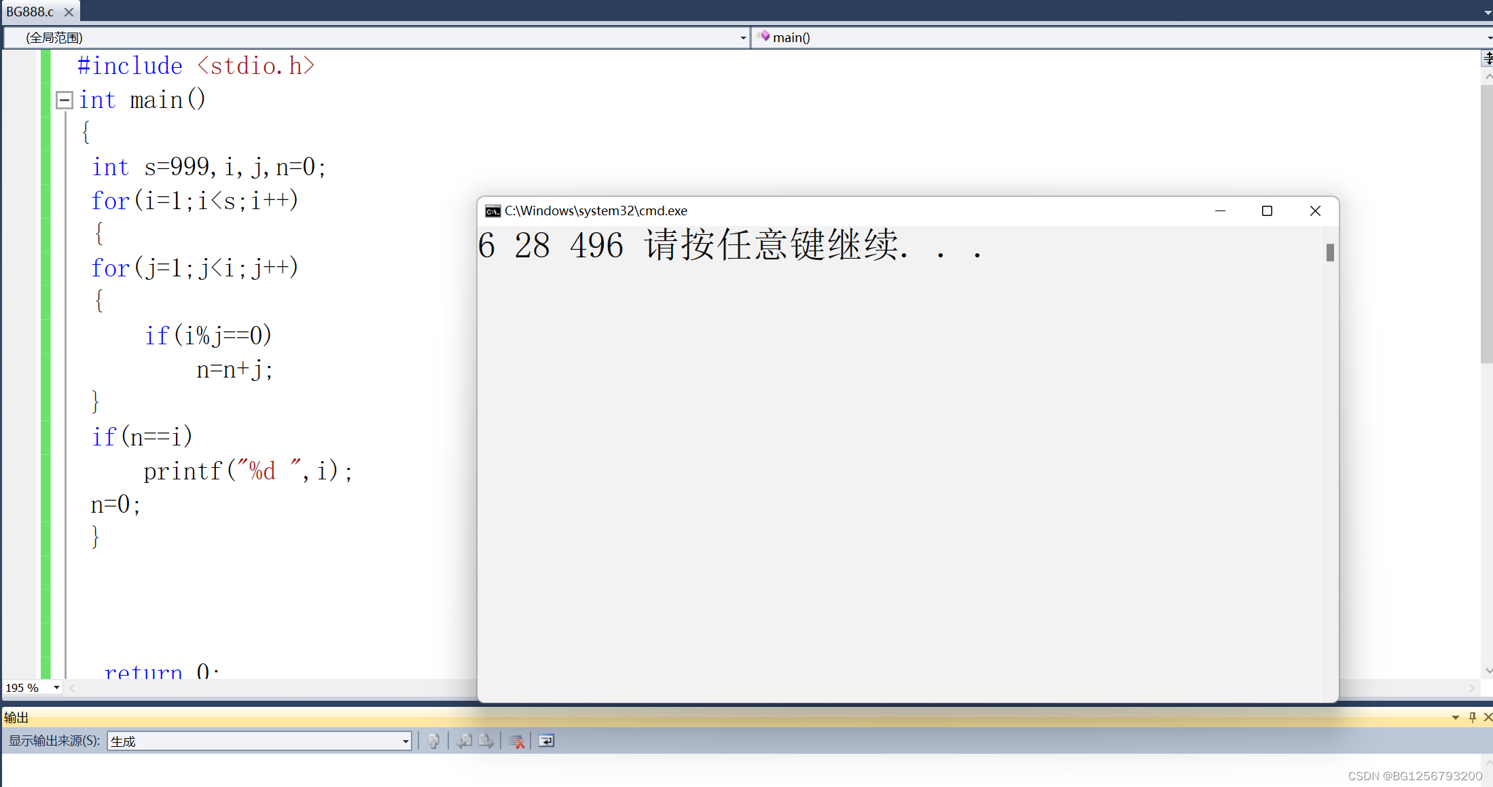Pin the Output panel with auto-hide pushpin
This screenshot has width=1493, height=787.
click(1472, 717)
